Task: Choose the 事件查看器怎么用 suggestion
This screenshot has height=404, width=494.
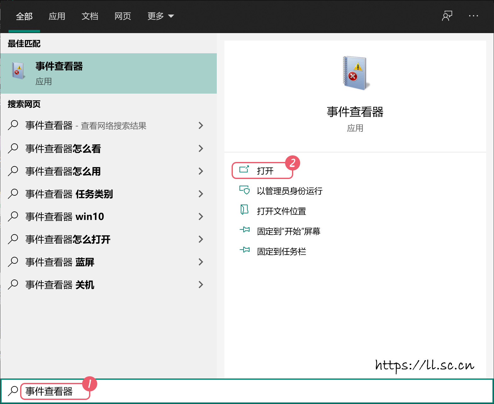Action: (x=109, y=171)
